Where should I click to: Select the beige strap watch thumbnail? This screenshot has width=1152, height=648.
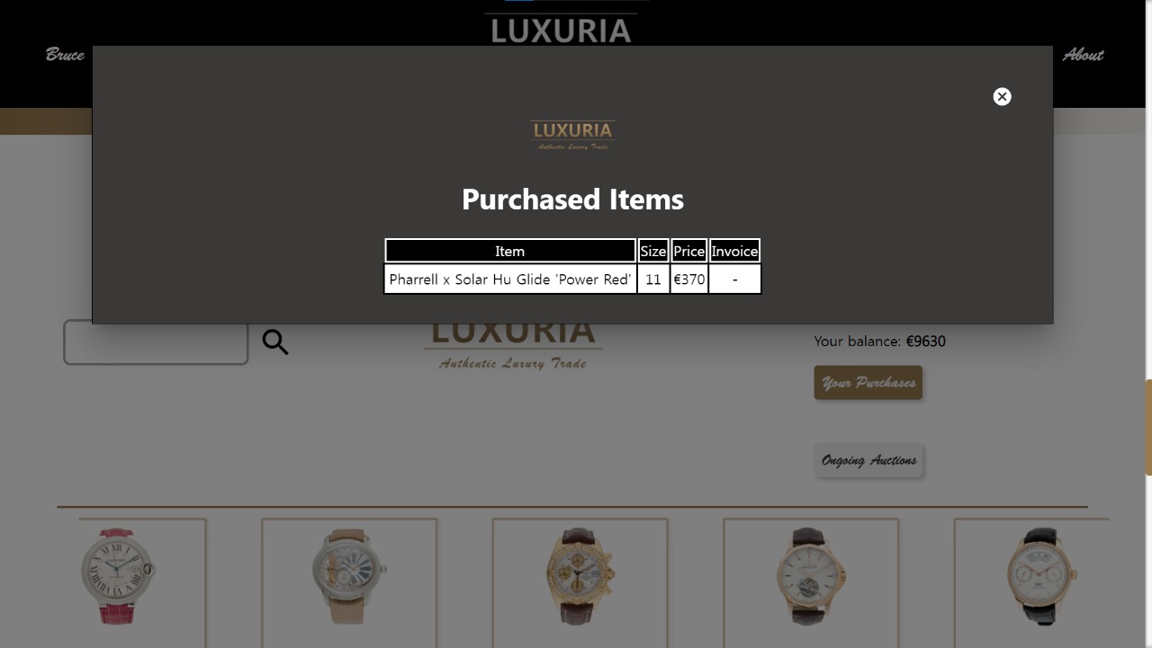click(349, 576)
